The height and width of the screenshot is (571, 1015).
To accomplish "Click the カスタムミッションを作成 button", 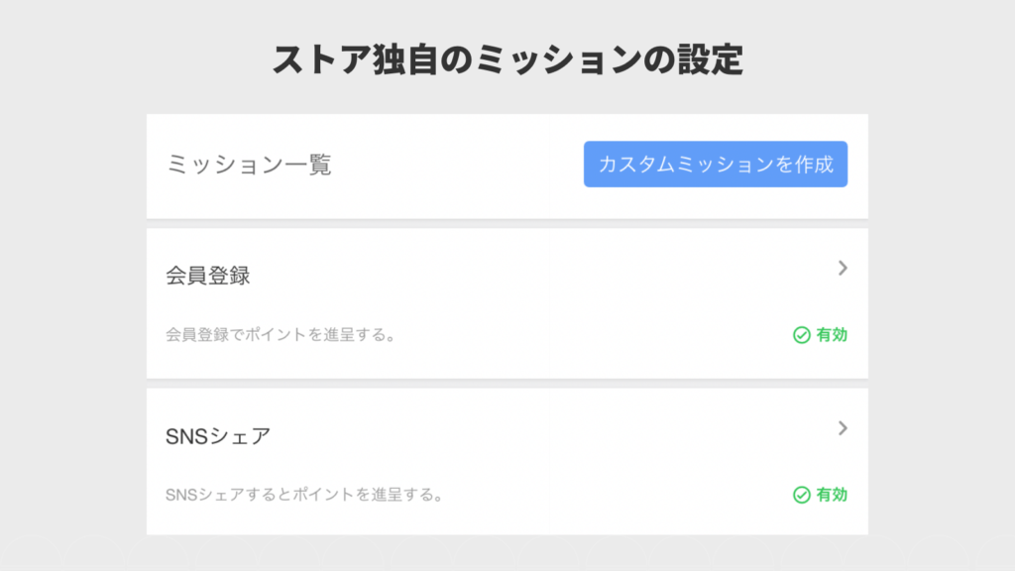I will (715, 165).
